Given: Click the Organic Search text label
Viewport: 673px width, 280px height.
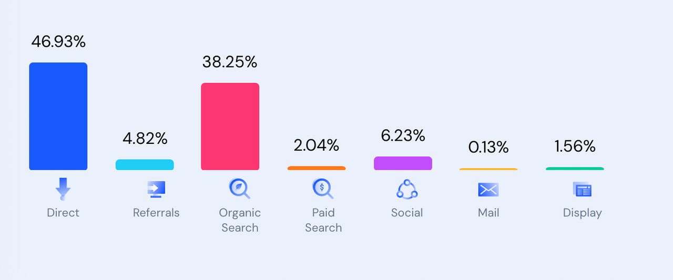Looking at the screenshot, I should (240, 220).
